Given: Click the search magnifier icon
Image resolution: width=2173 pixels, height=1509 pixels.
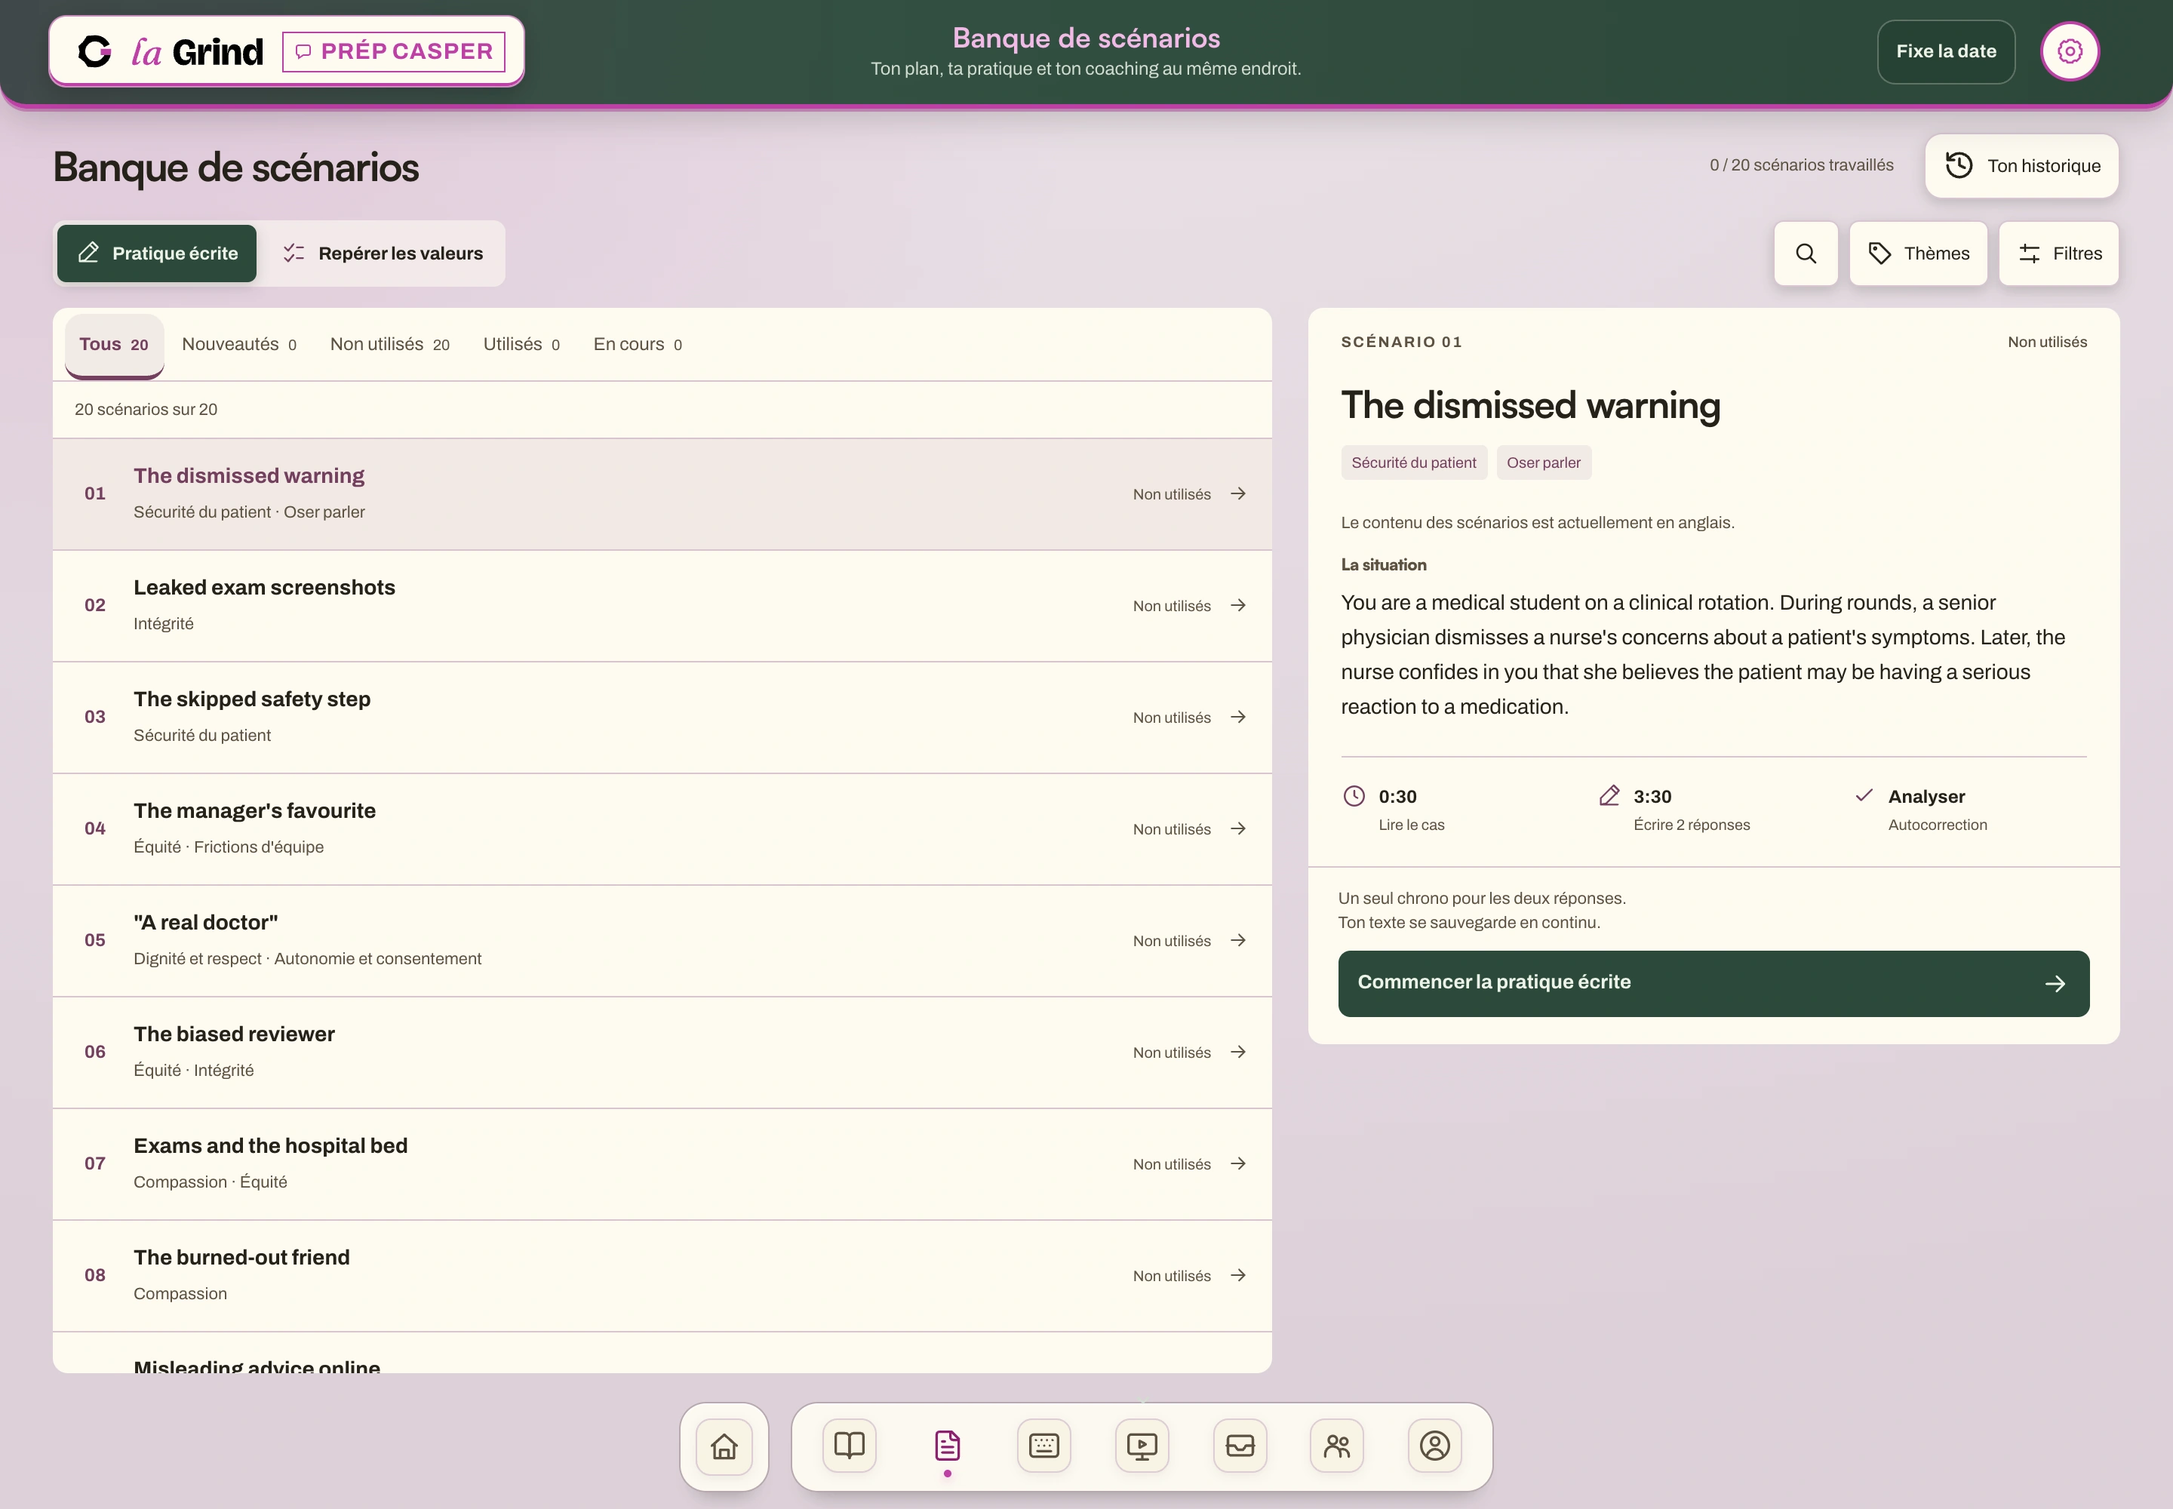Looking at the screenshot, I should (x=1805, y=254).
